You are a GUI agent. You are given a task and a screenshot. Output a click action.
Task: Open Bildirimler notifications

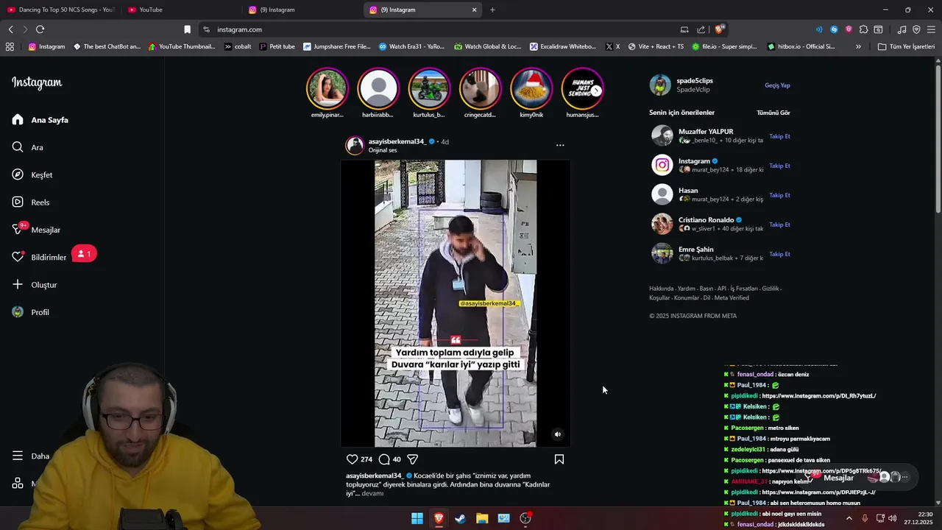tap(39, 257)
